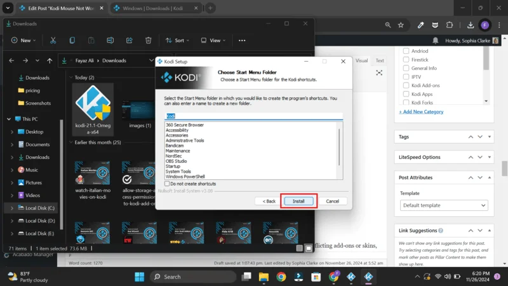Open Google Chrome from taskbar
Viewport: 508px width, 286px height.
pyautogui.click(x=281, y=277)
